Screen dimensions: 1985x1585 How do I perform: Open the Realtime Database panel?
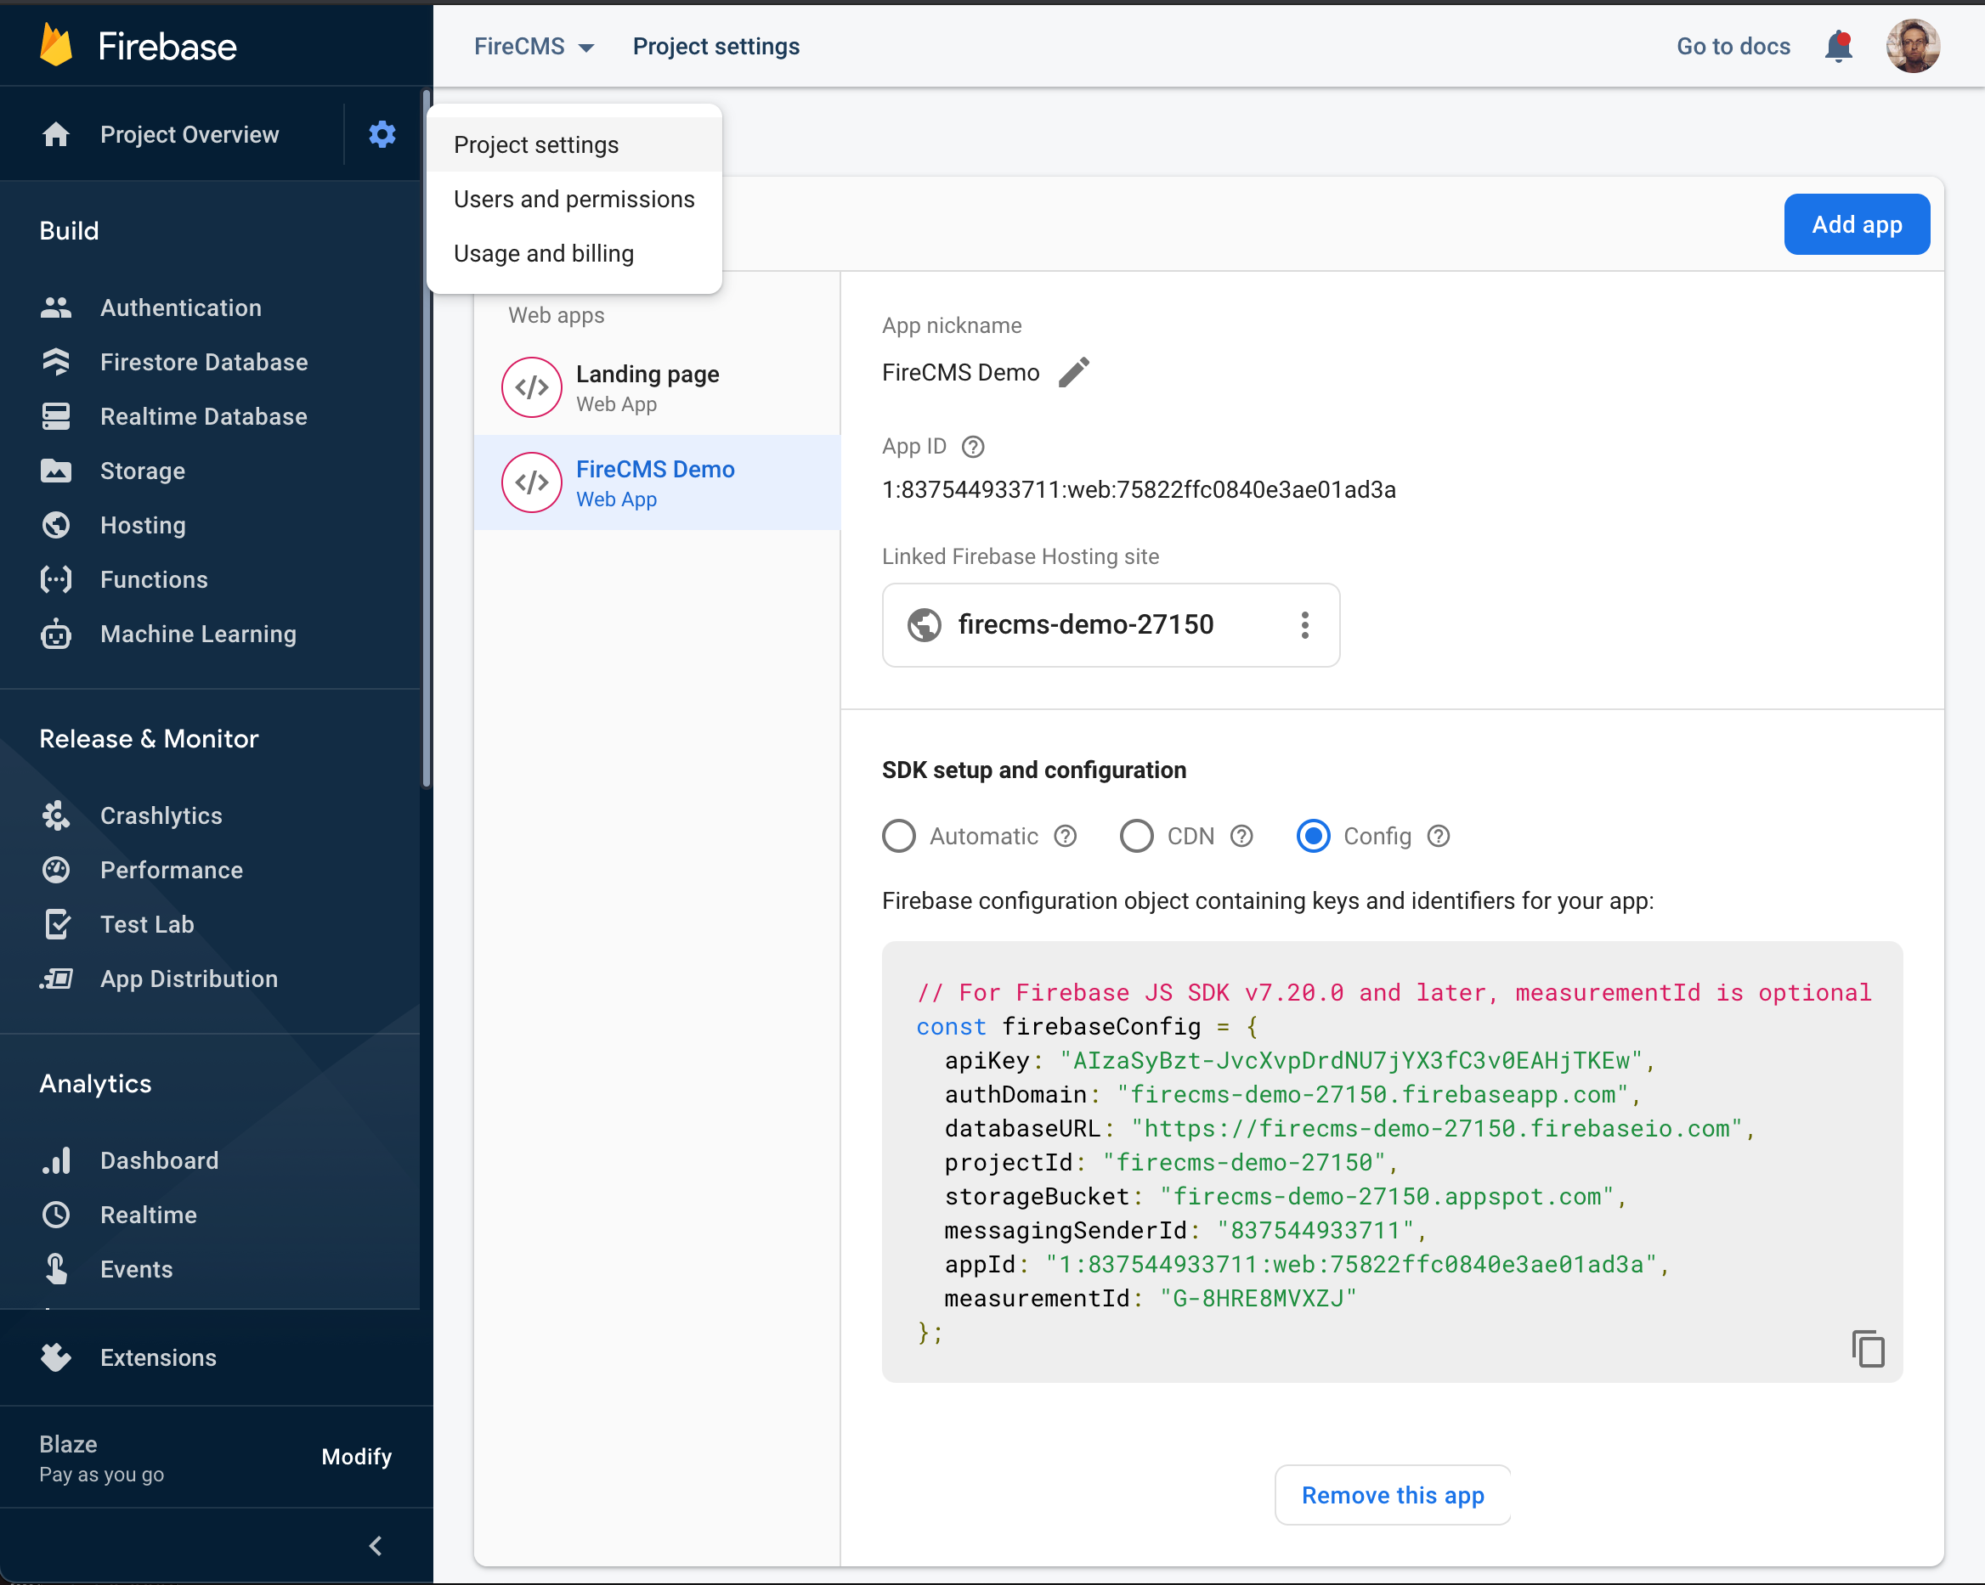tap(203, 416)
